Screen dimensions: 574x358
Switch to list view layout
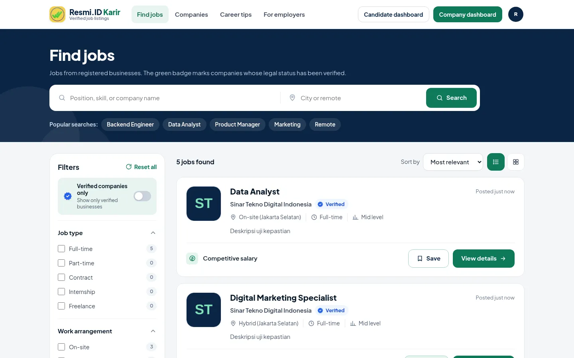496,162
